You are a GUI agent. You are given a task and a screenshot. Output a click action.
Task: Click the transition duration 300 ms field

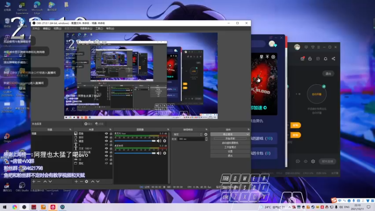click(191, 139)
